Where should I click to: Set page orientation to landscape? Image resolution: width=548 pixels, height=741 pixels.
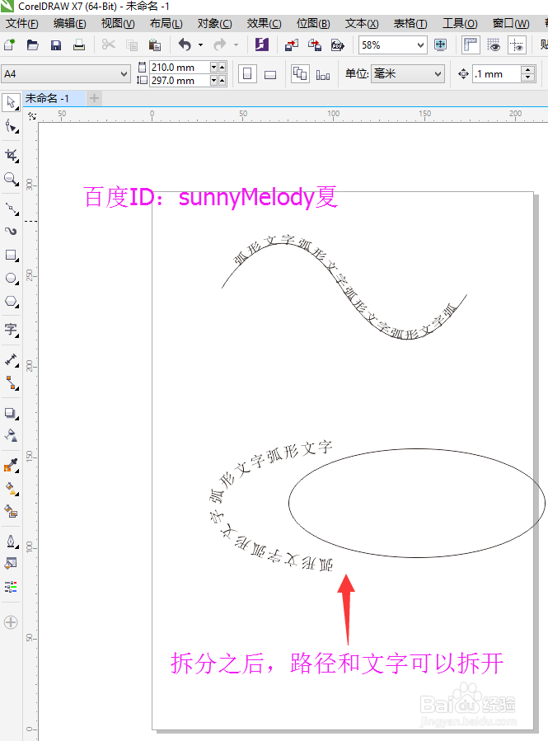click(270, 75)
